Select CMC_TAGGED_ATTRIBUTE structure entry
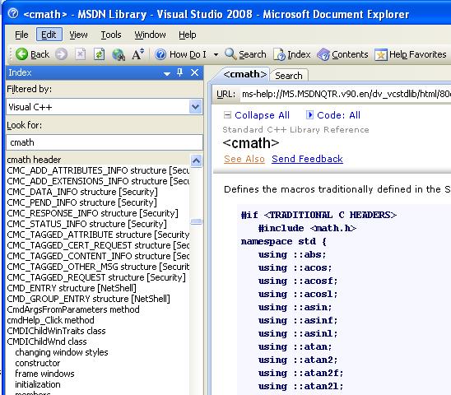The width and height of the screenshot is (451, 395). pyautogui.click(x=98, y=235)
